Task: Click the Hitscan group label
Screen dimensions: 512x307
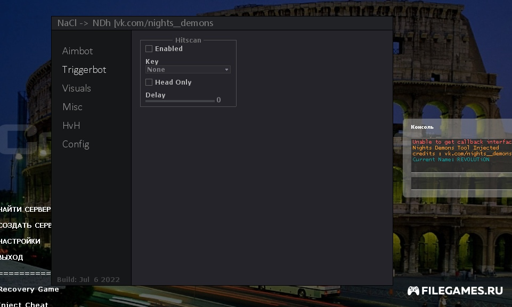Action: click(188, 40)
